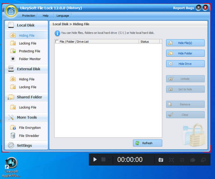Click the recorder window-switch icon
The width and height of the screenshot is (215, 179).
203,160
